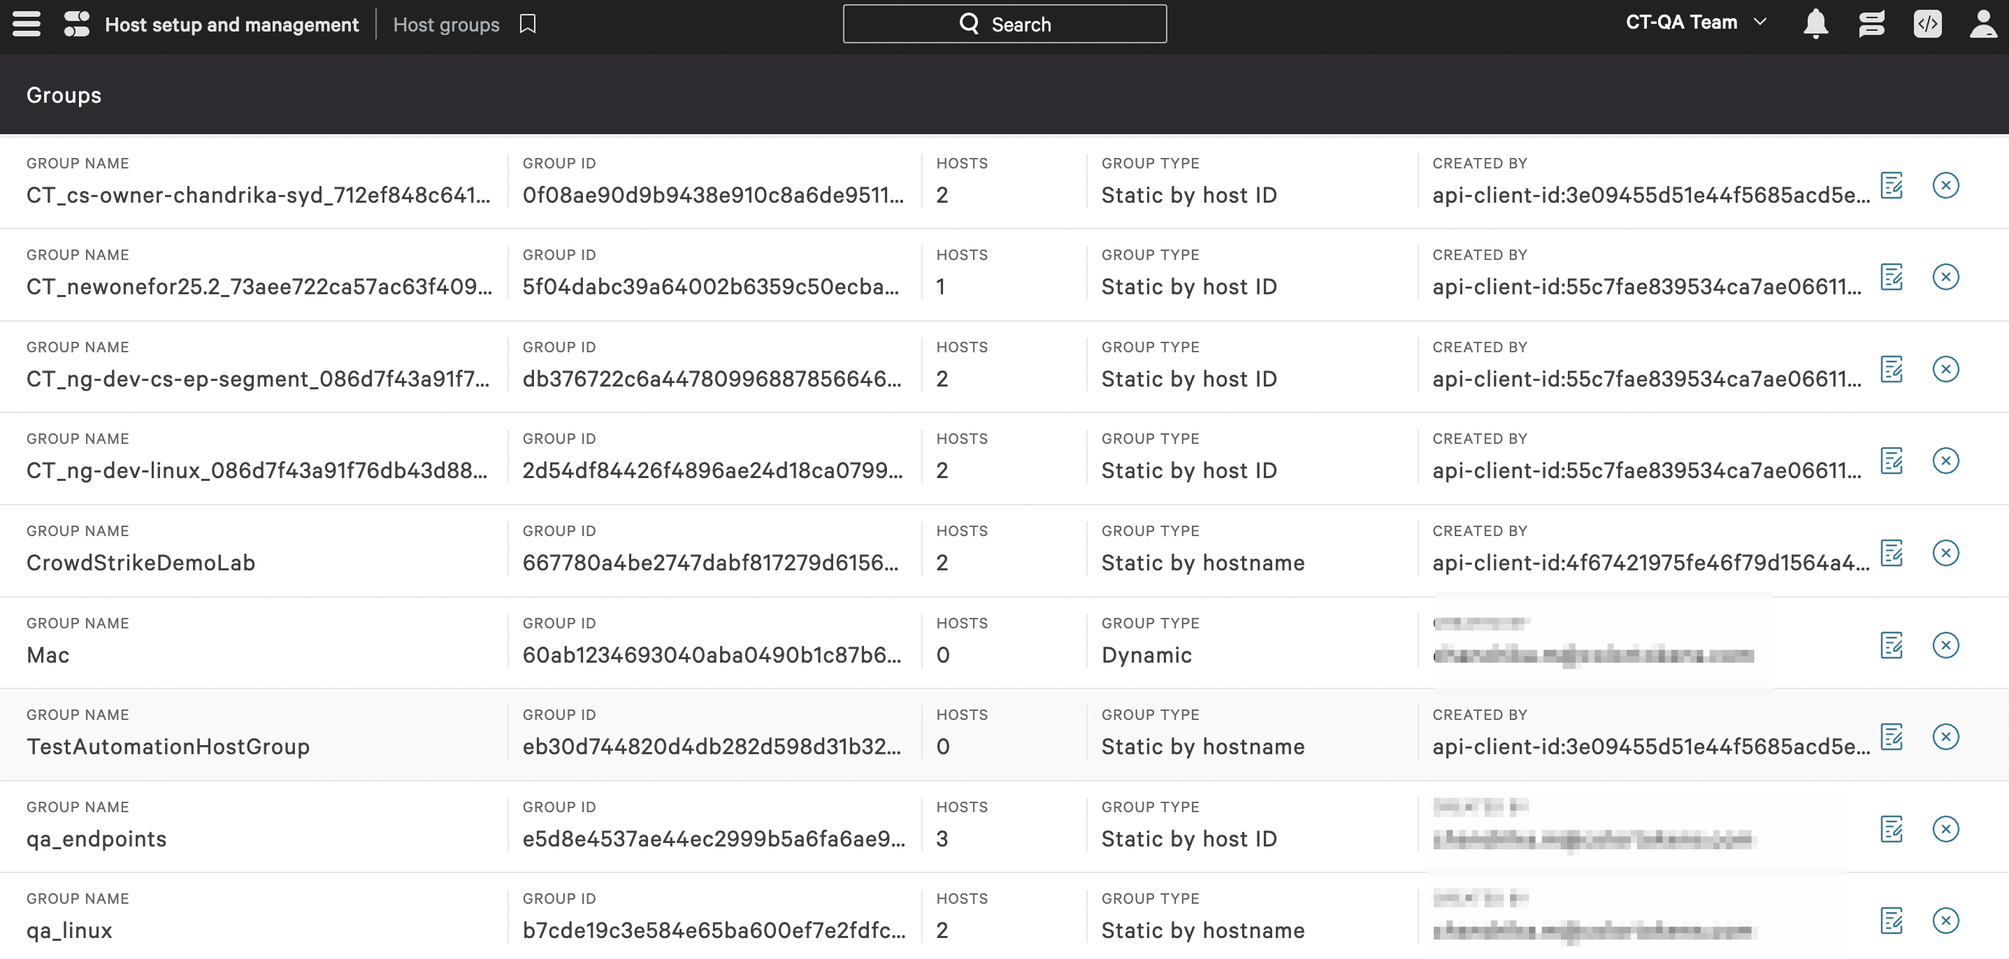
Task: Open the notifications bell
Action: (x=1815, y=23)
